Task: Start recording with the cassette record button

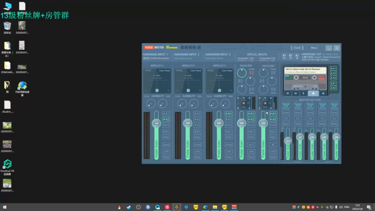Action: pyautogui.click(x=323, y=93)
